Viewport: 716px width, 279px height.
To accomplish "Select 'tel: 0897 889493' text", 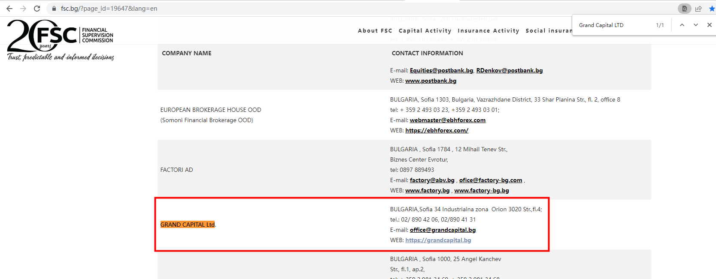I will (x=412, y=170).
